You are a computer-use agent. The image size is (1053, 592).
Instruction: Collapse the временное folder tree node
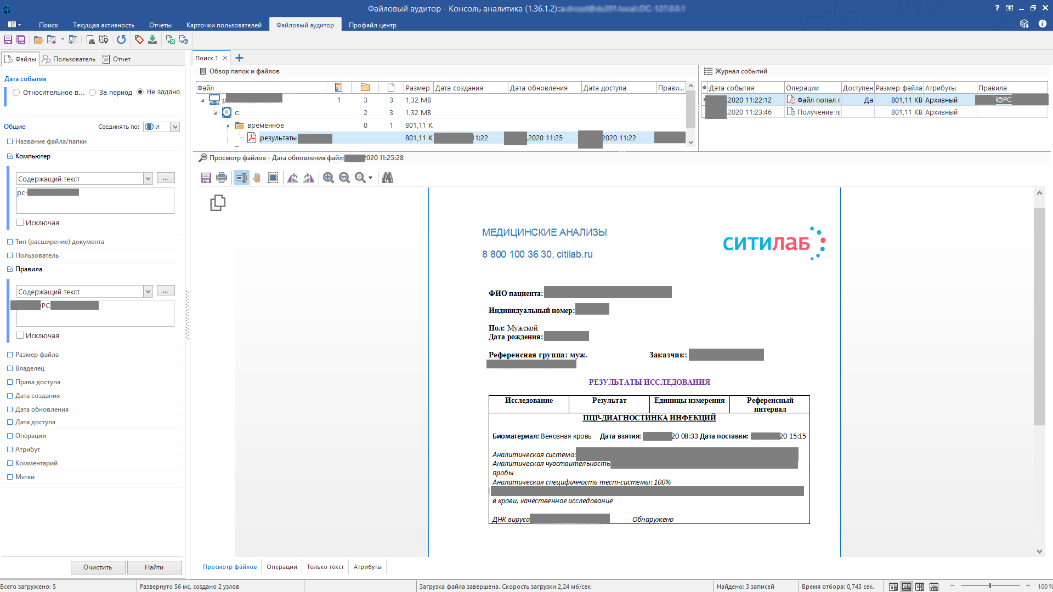point(228,126)
